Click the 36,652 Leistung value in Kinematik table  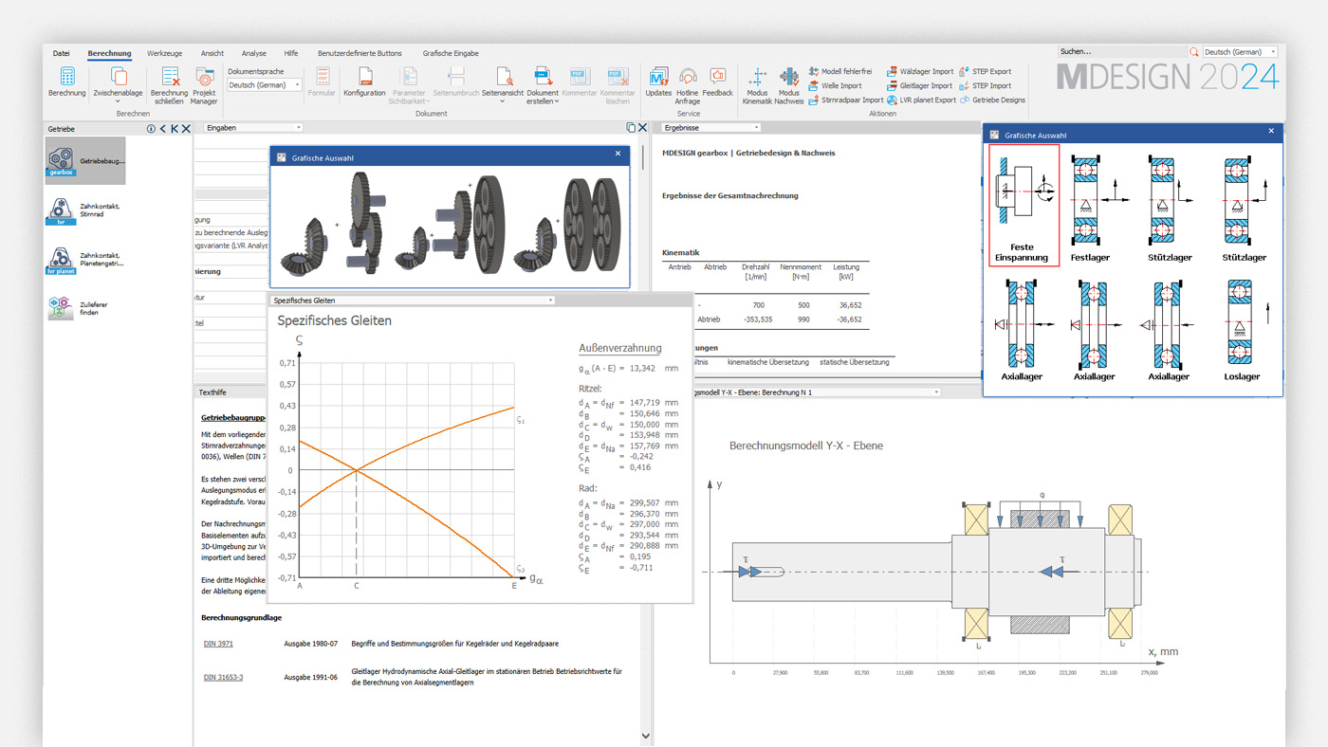click(x=850, y=305)
